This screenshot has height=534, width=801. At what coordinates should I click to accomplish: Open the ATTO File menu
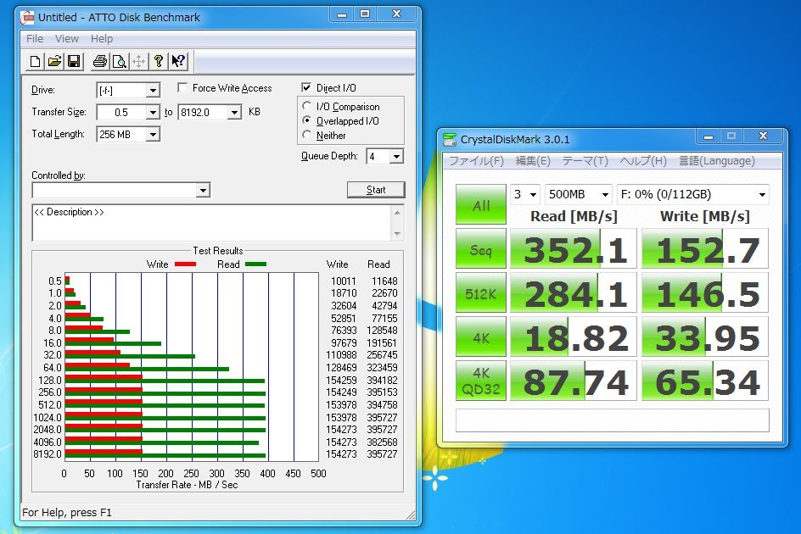pos(35,39)
